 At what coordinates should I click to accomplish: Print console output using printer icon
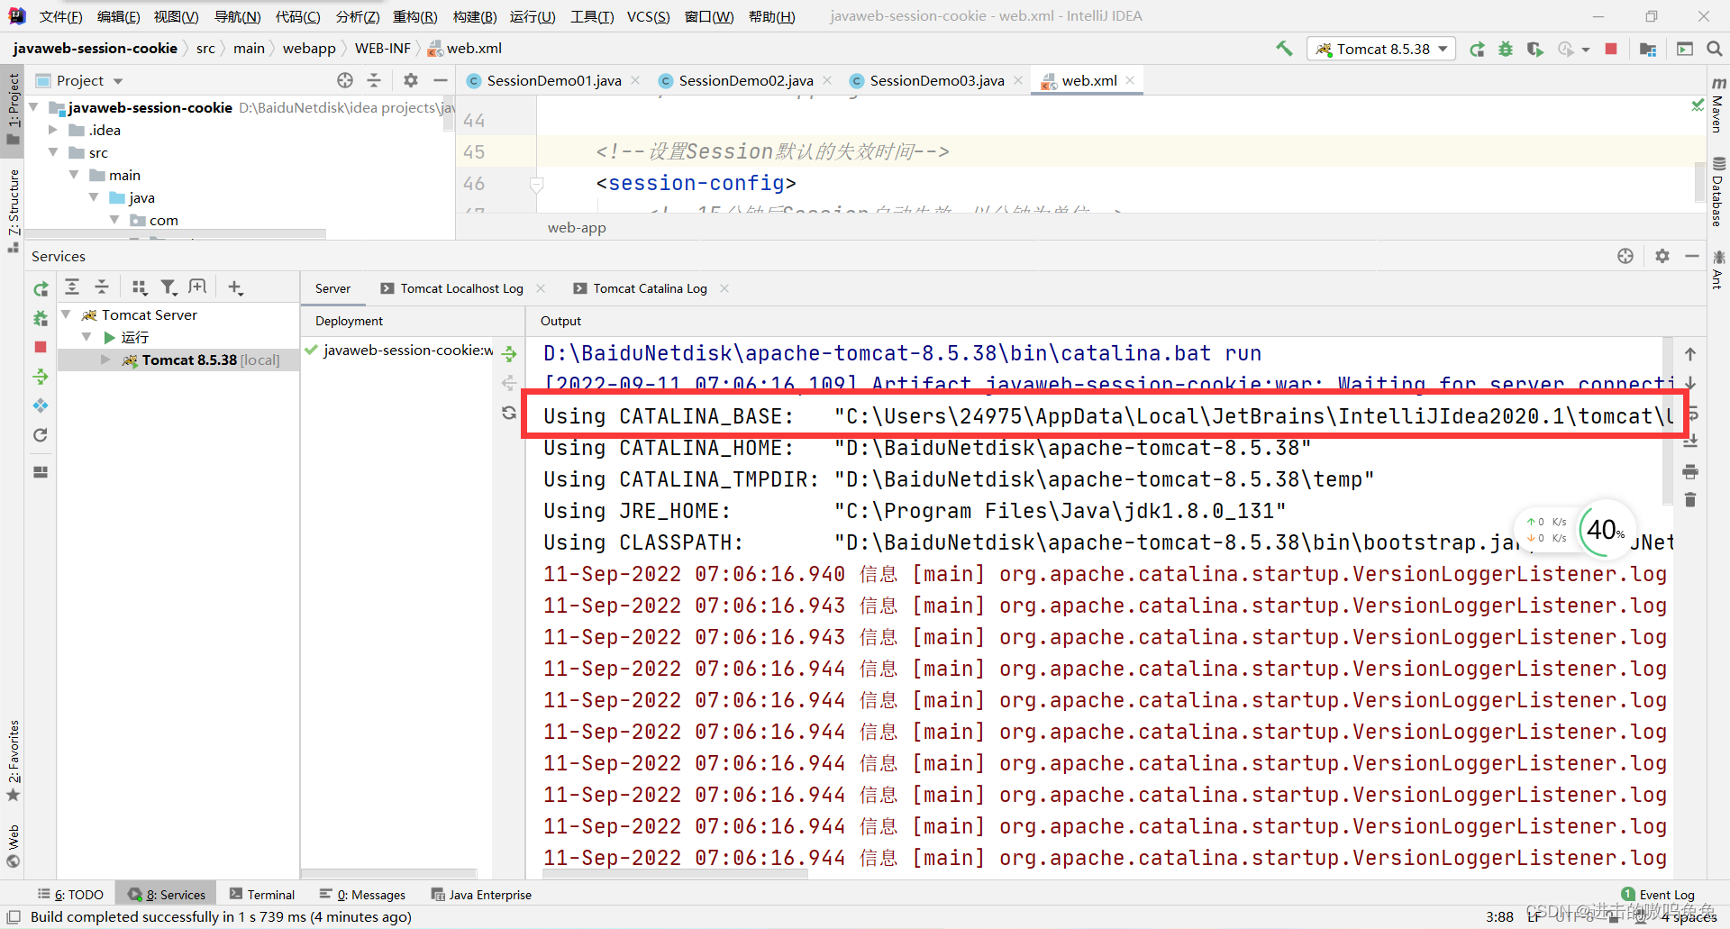[x=1691, y=471]
